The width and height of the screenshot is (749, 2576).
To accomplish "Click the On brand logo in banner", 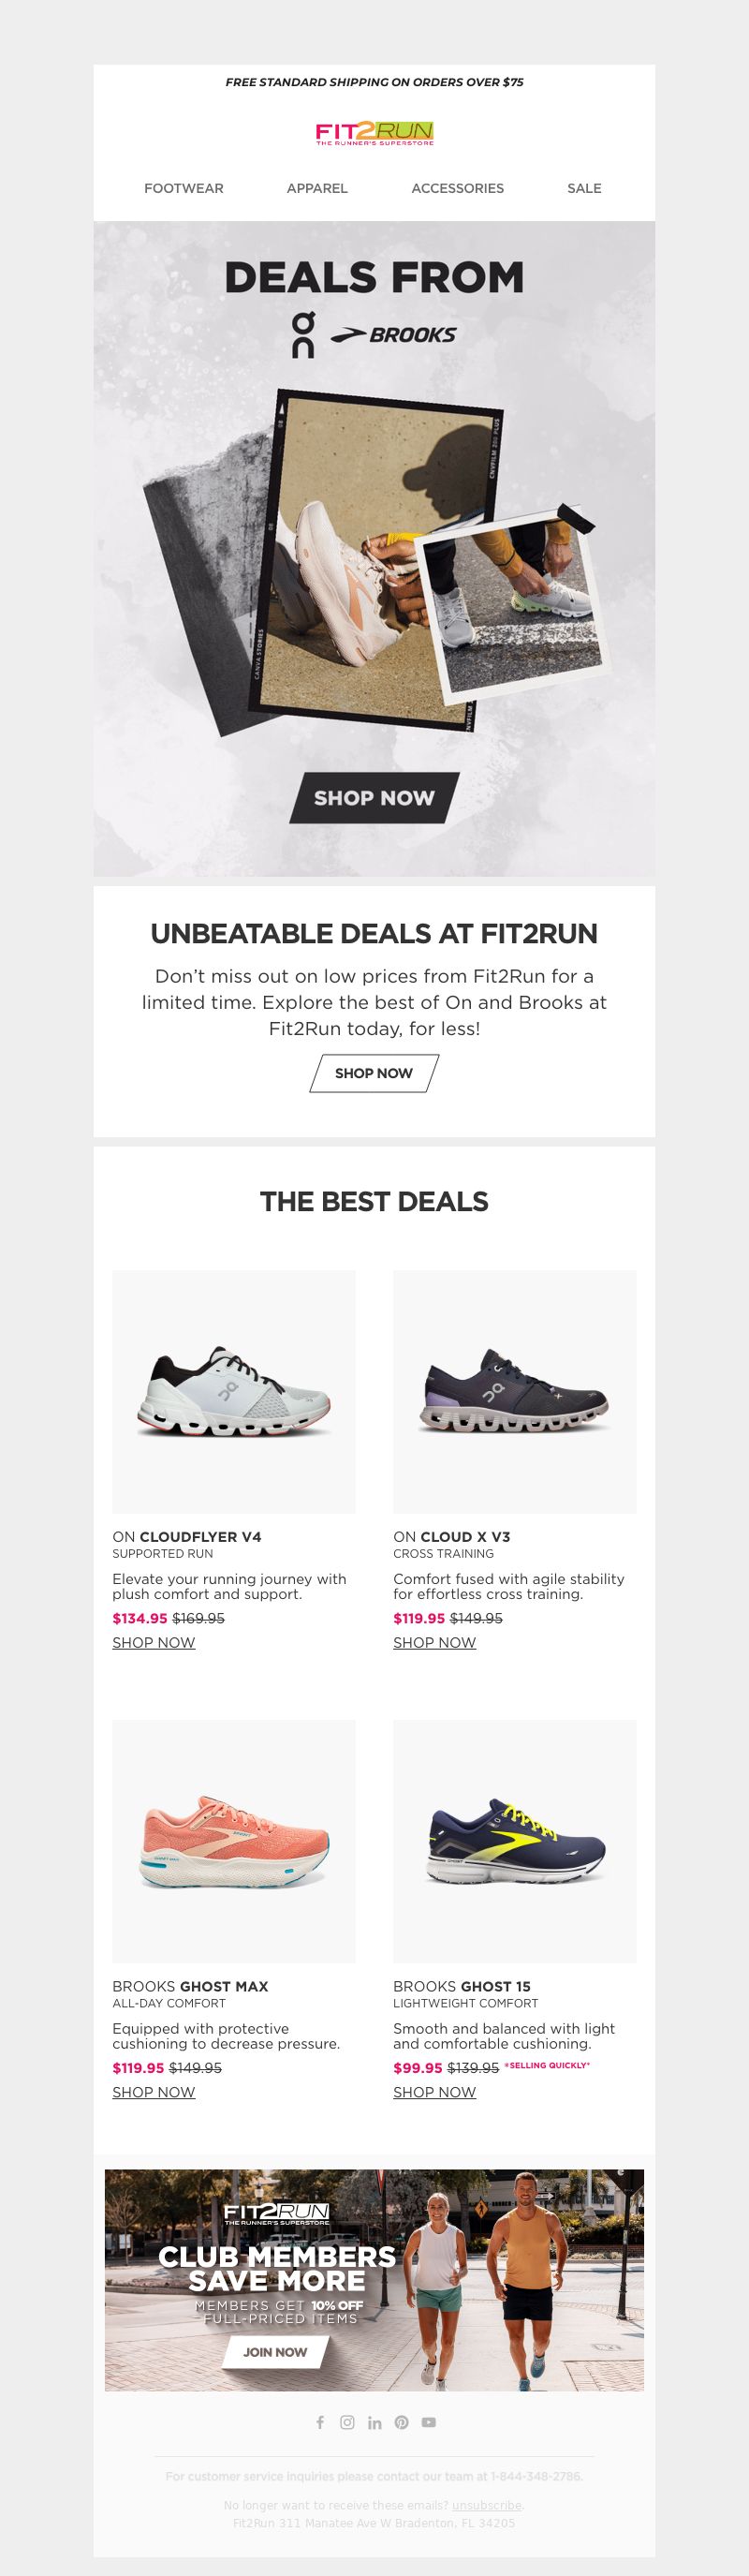I will (x=303, y=335).
